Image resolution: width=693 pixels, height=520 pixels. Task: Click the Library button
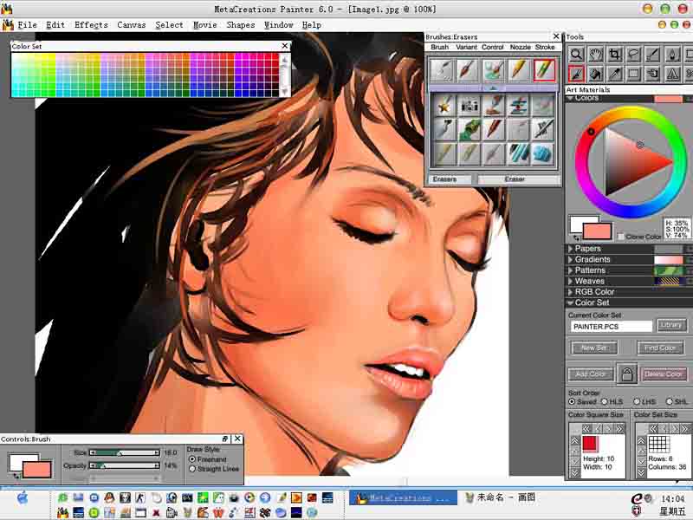click(671, 326)
